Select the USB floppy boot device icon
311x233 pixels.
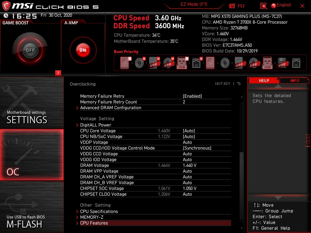point(282,63)
